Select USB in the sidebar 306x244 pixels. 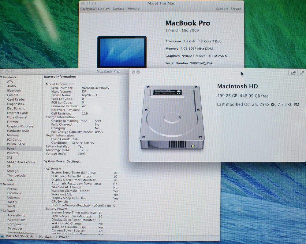(10, 180)
